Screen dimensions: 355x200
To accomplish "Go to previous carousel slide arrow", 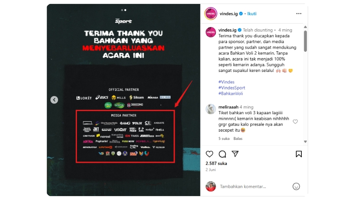I will (54, 100).
